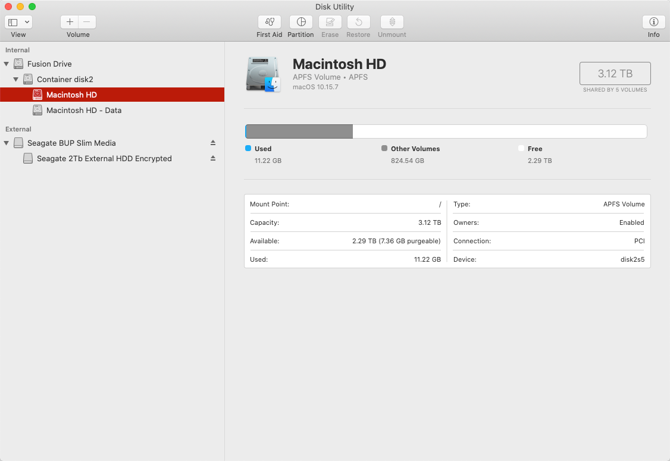Collapse the Container disk2 disclosure triangle

pos(16,80)
